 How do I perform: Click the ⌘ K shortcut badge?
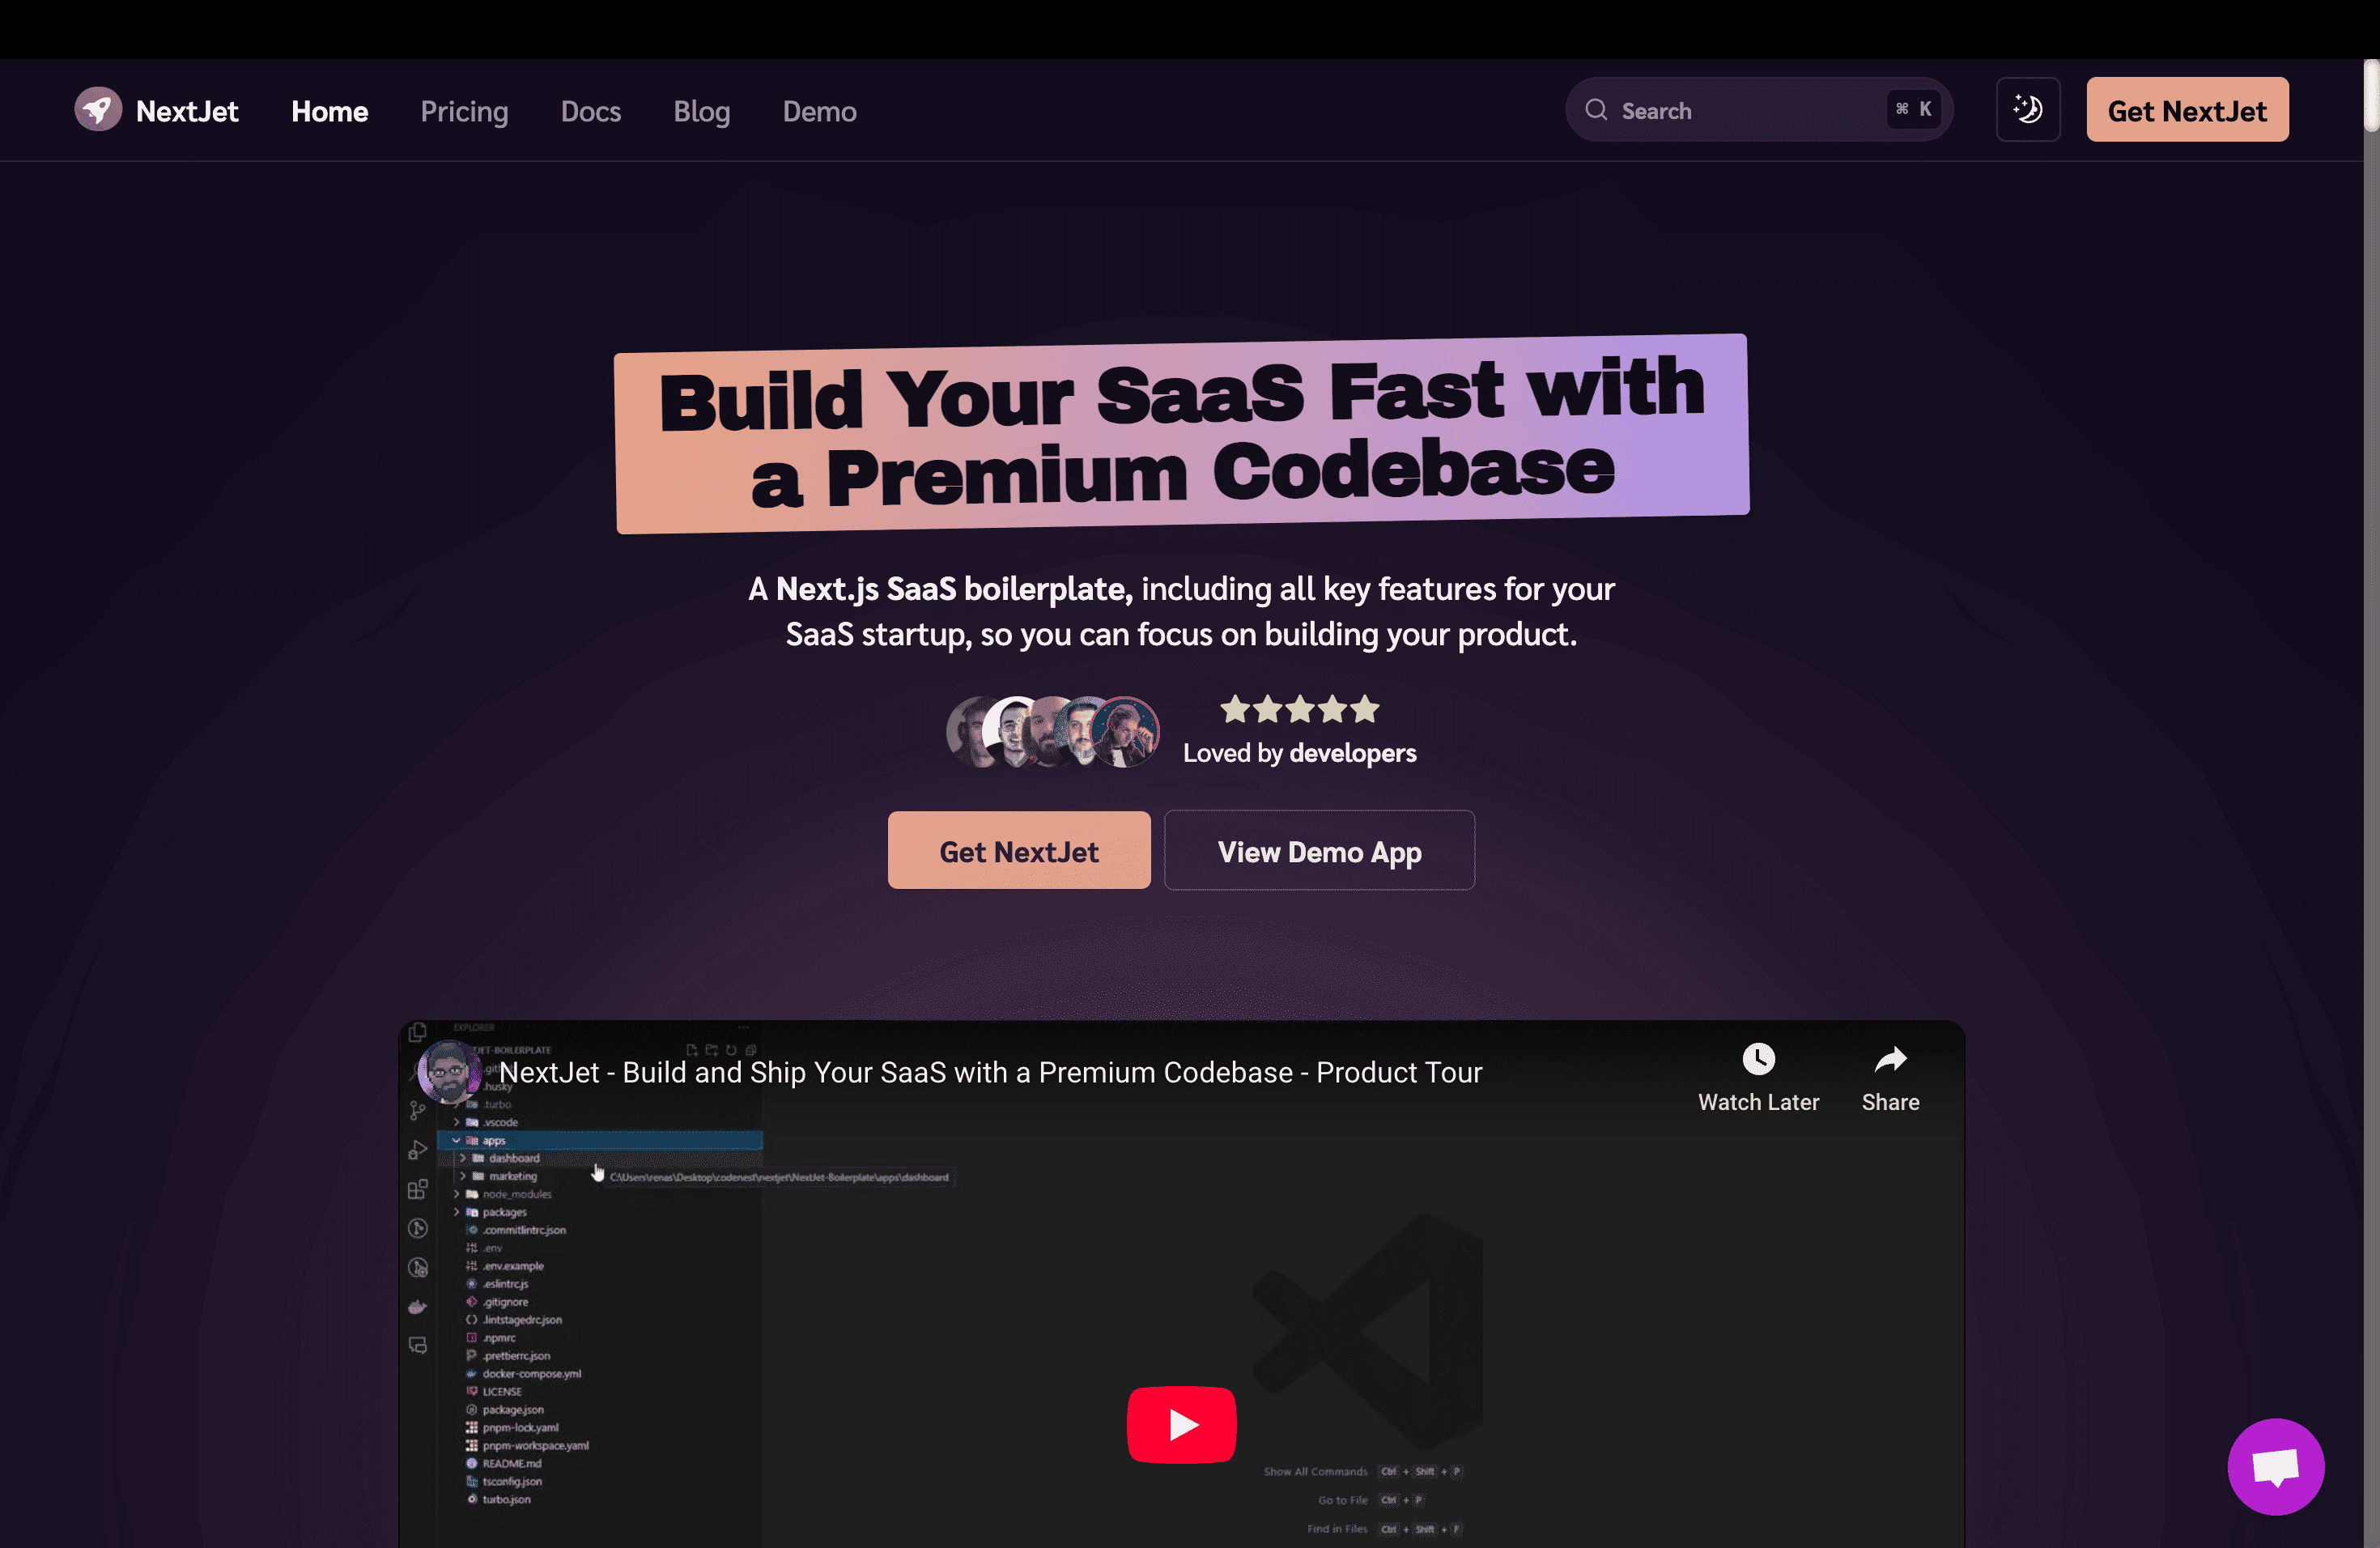click(x=1913, y=109)
